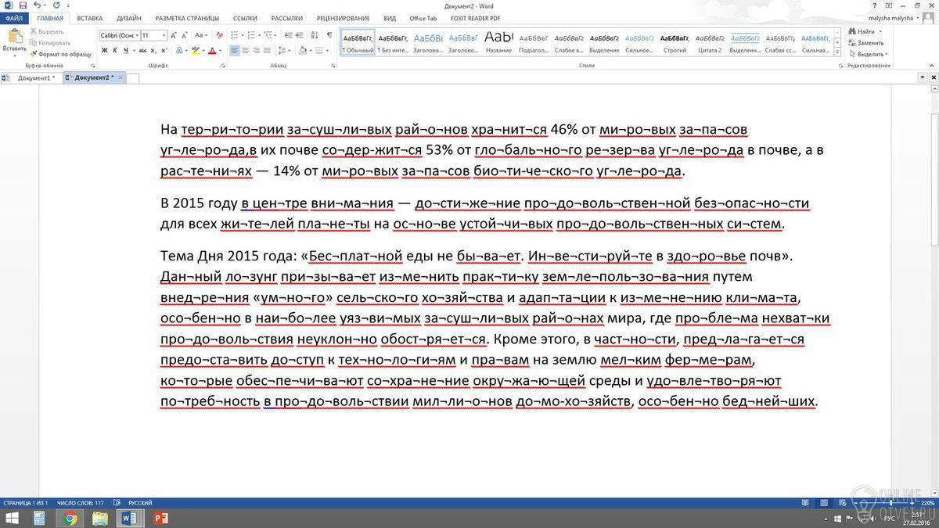
Task: Apply a multilevel list
Action: [x=268, y=35]
